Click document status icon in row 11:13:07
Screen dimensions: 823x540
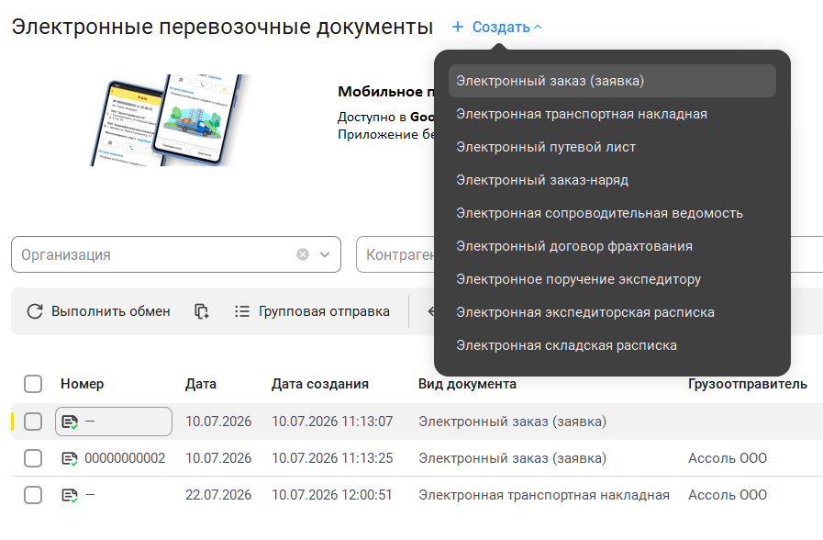pyautogui.click(x=70, y=422)
